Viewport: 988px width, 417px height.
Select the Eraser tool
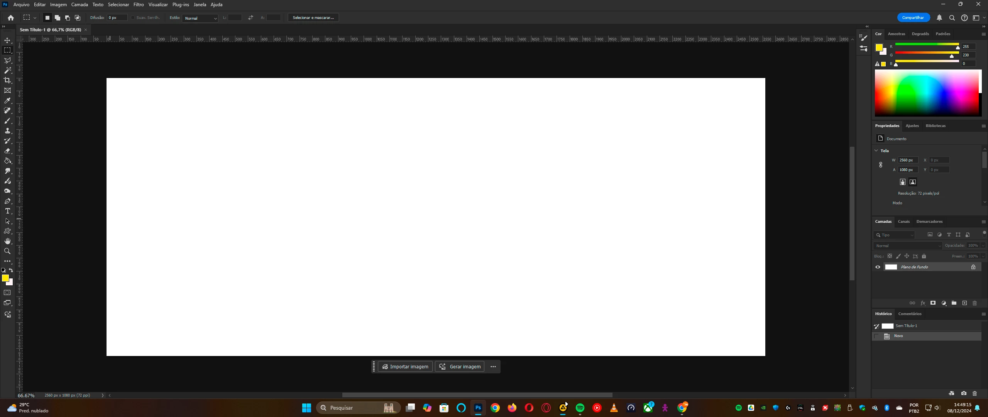coord(7,151)
